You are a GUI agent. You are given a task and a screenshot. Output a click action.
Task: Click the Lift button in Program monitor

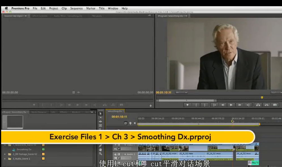click(258, 105)
